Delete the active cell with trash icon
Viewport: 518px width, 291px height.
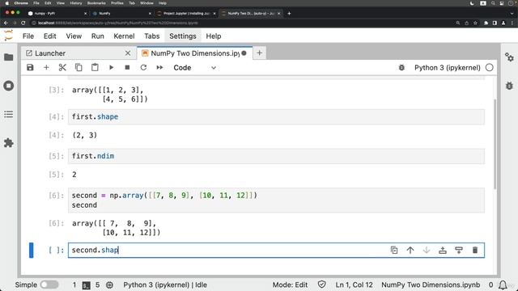[x=475, y=250]
